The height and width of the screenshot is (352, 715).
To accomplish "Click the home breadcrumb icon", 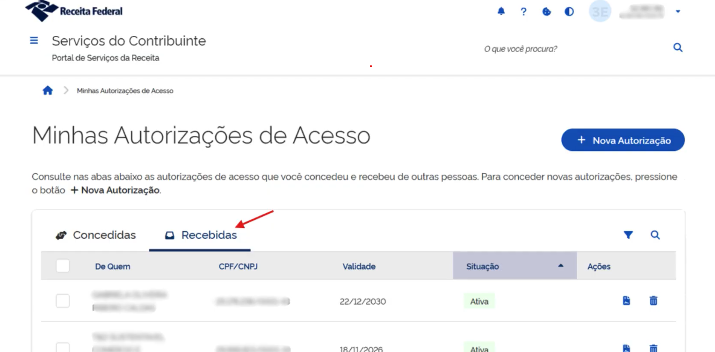I will click(x=47, y=90).
